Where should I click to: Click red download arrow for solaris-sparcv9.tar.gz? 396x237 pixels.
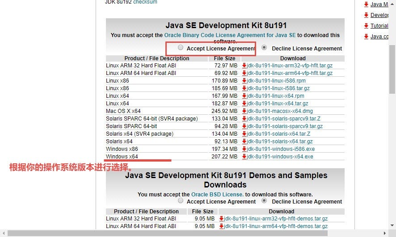tap(244, 126)
